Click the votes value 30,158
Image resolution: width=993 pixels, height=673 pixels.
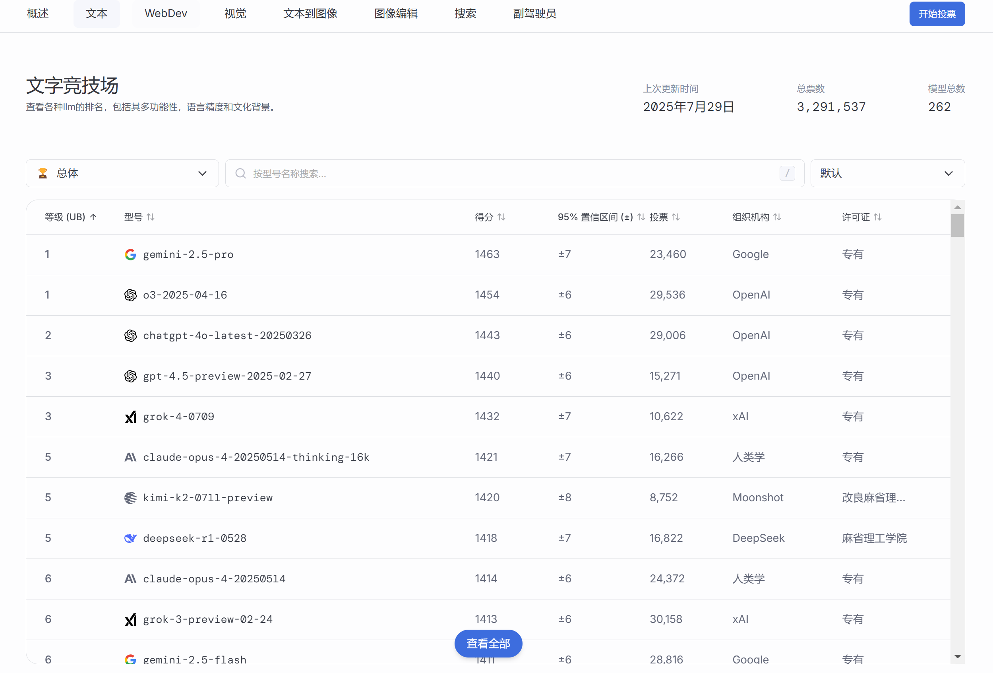click(x=666, y=619)
